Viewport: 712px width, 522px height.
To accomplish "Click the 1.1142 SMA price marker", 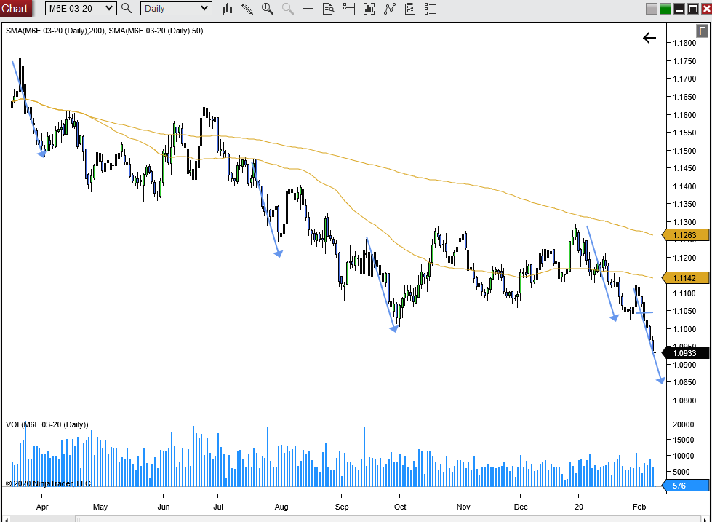I will pyautogui.click(x=685, y=278).
